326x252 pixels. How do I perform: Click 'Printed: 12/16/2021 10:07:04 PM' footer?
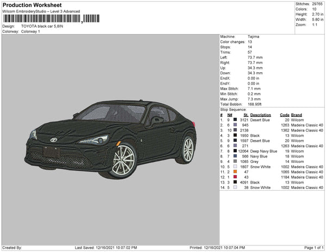(x=217, y=248)
